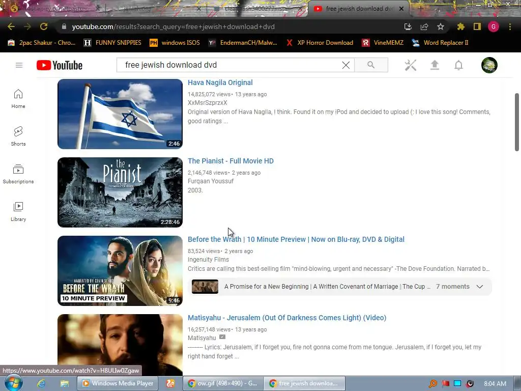
Task: Open Before the Wrath preview title link
Action: (296, 239)
